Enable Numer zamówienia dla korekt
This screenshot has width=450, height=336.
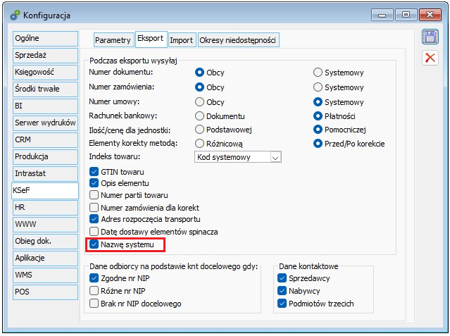click(x=94, y=207)
